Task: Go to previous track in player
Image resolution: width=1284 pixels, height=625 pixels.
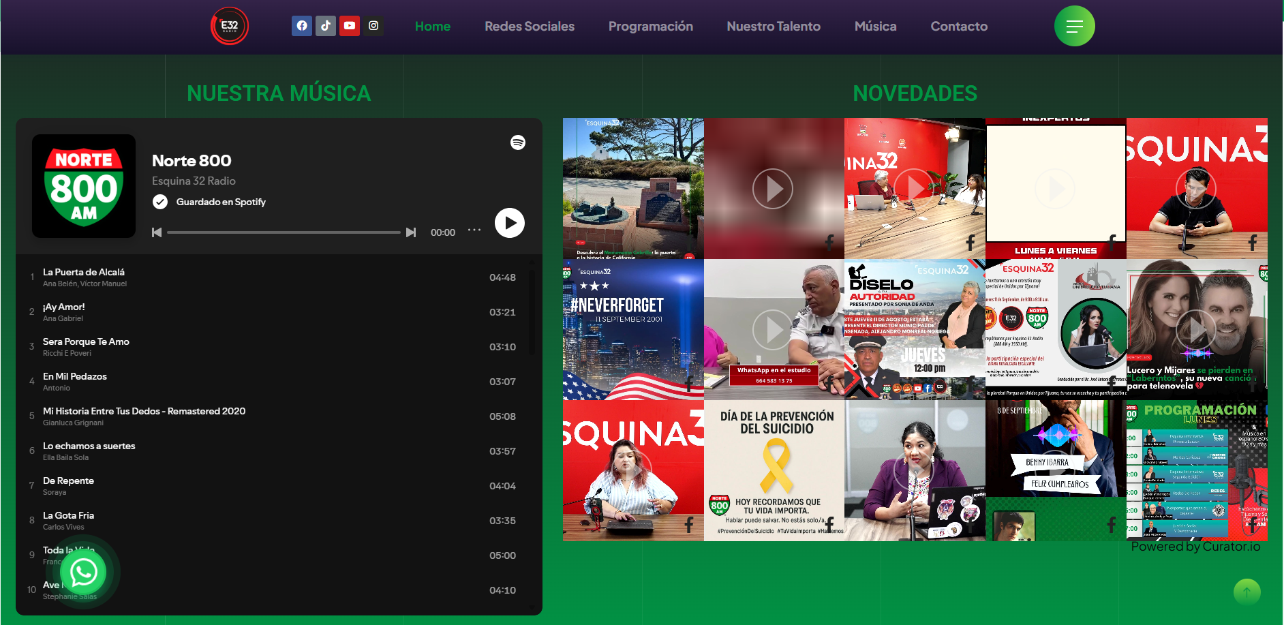Action: tap(157, 232)
